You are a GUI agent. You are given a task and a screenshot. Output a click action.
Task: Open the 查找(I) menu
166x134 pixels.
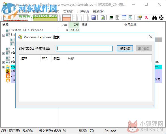[x=68, y=11]
